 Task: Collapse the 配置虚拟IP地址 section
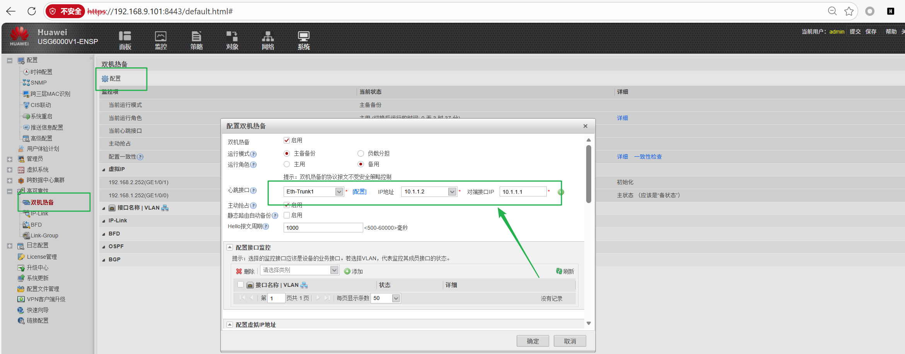coord(230,325)
